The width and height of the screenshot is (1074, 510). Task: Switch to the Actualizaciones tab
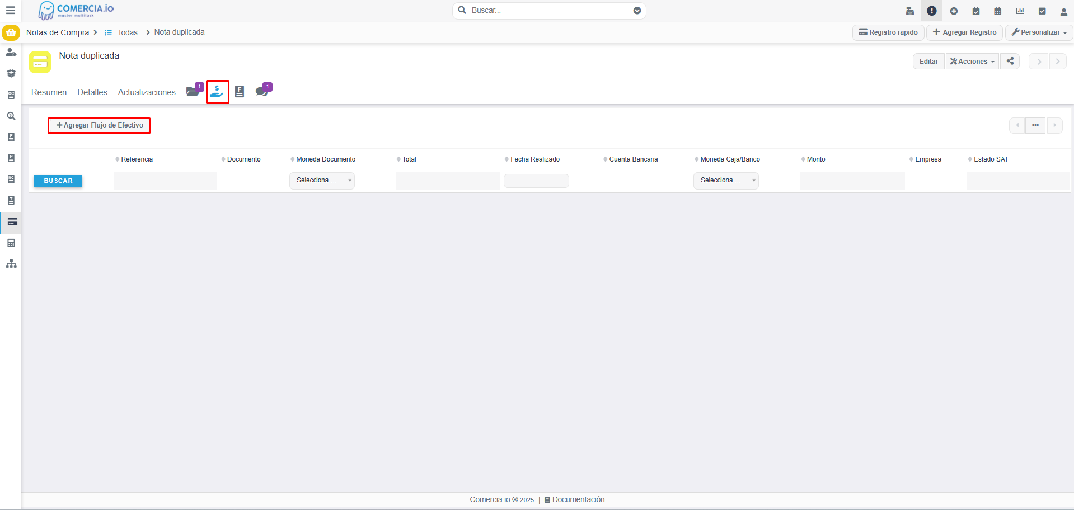(147, 92)
